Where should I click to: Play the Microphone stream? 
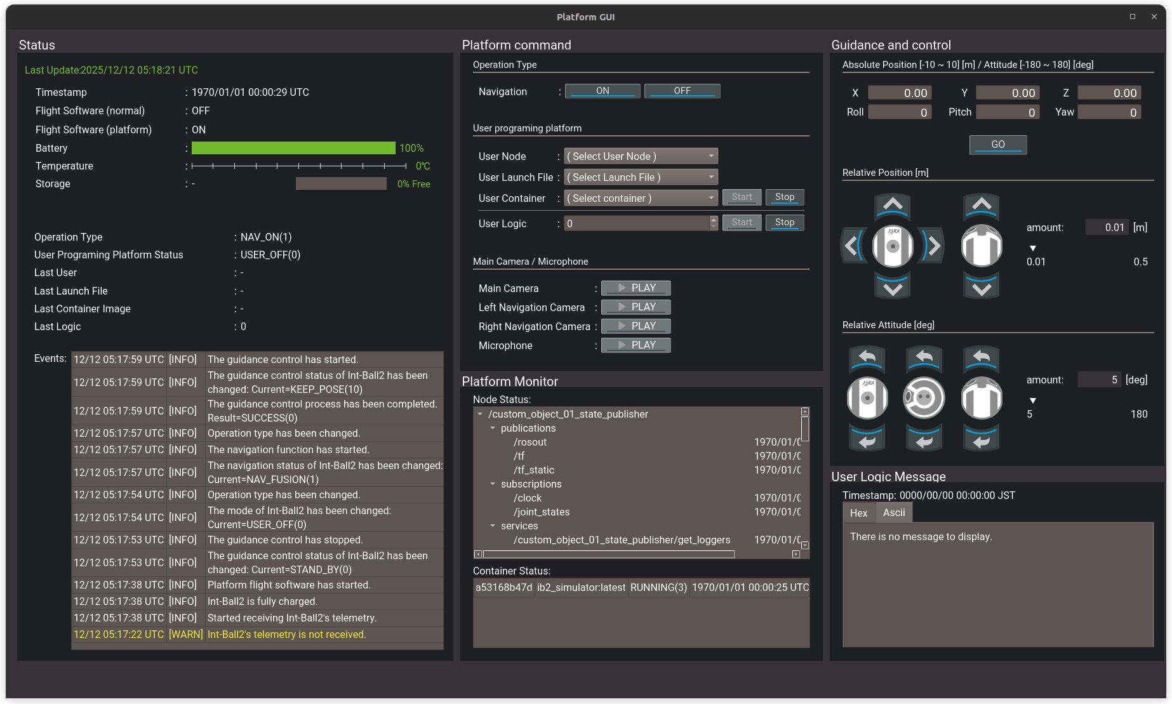click(636, 345)
